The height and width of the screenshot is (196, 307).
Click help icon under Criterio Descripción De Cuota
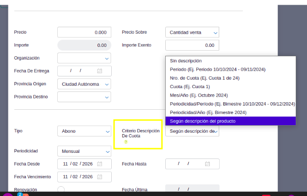[125, 142]
